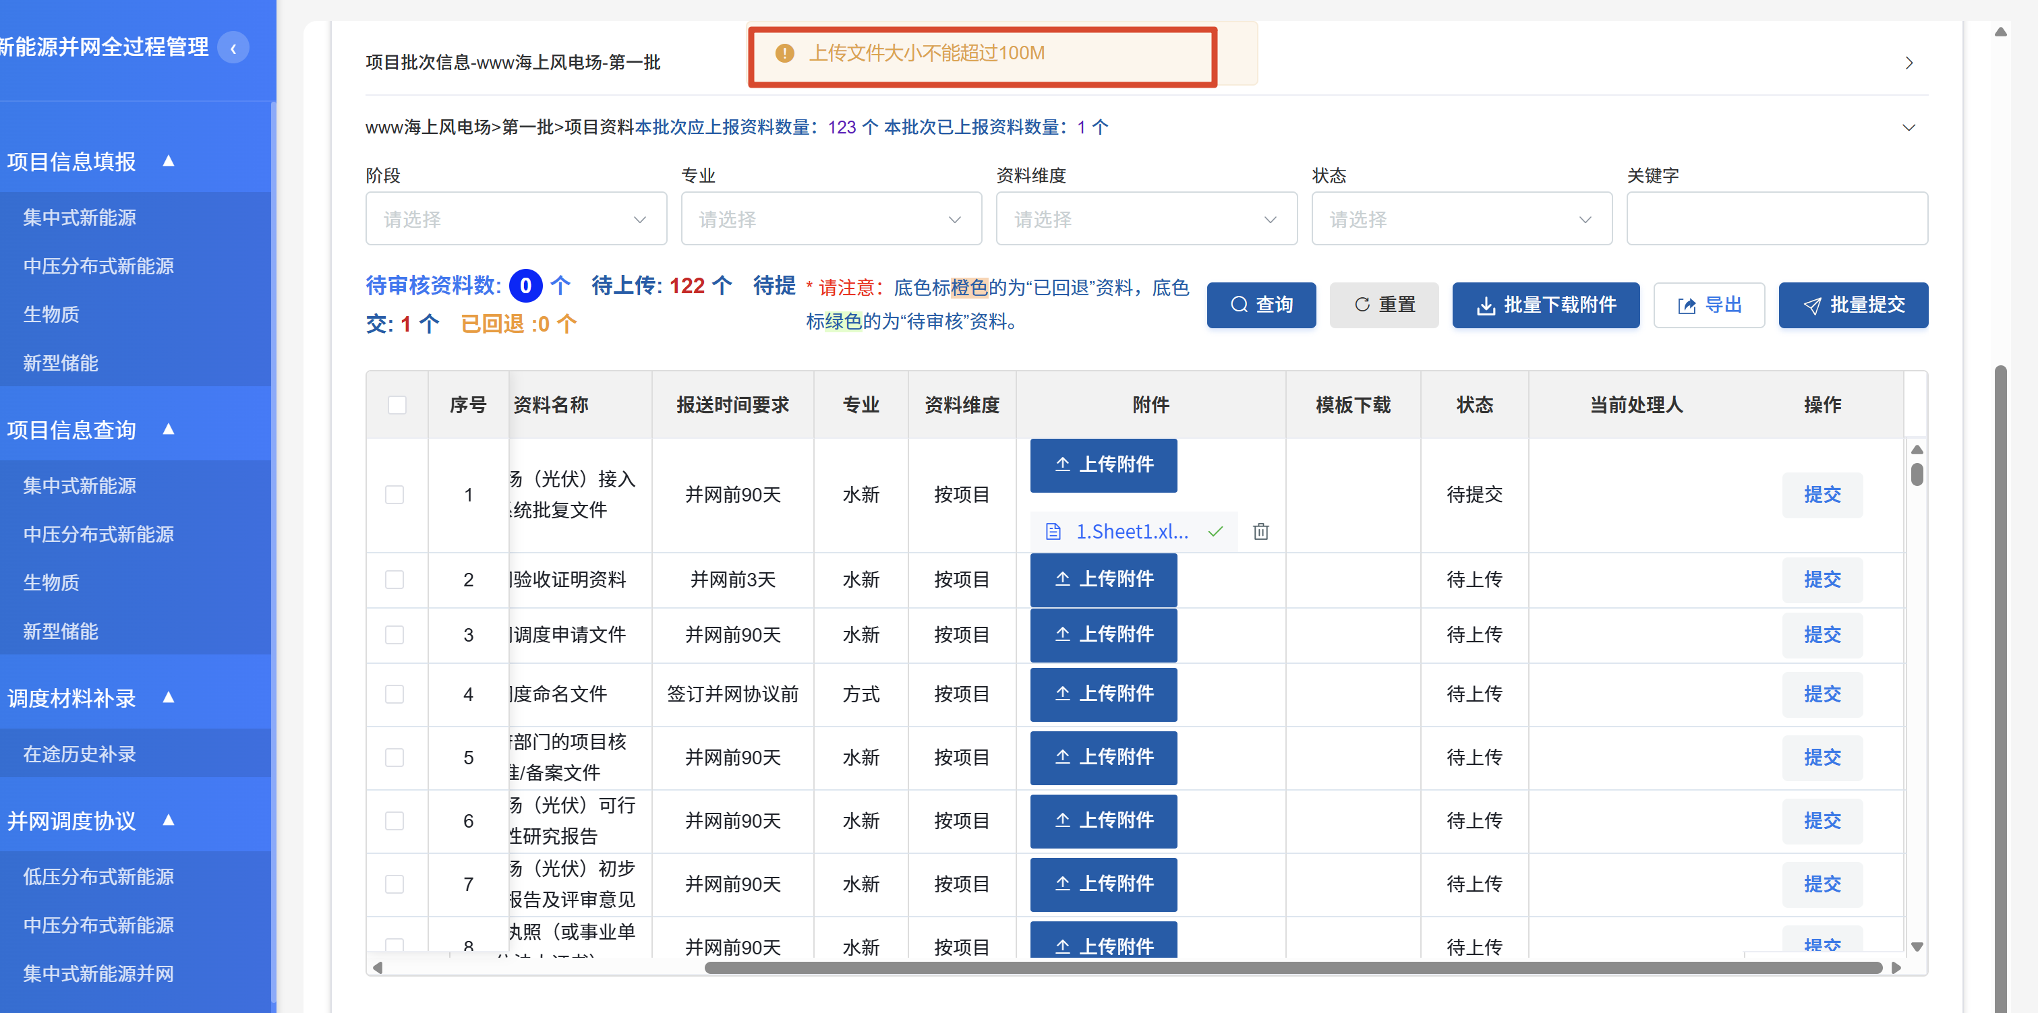Click the document icon of the uploaded attachment
Image resolution: width=2038 pixels, height=1013 pixels.
[1053, 531]
